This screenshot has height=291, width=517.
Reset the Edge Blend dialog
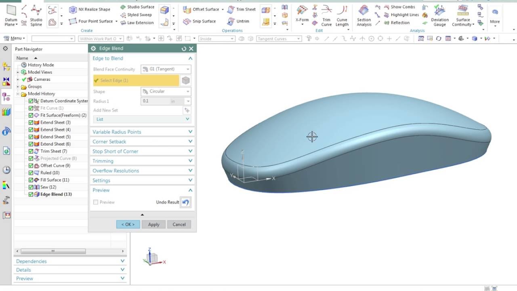tap(184, 48)
